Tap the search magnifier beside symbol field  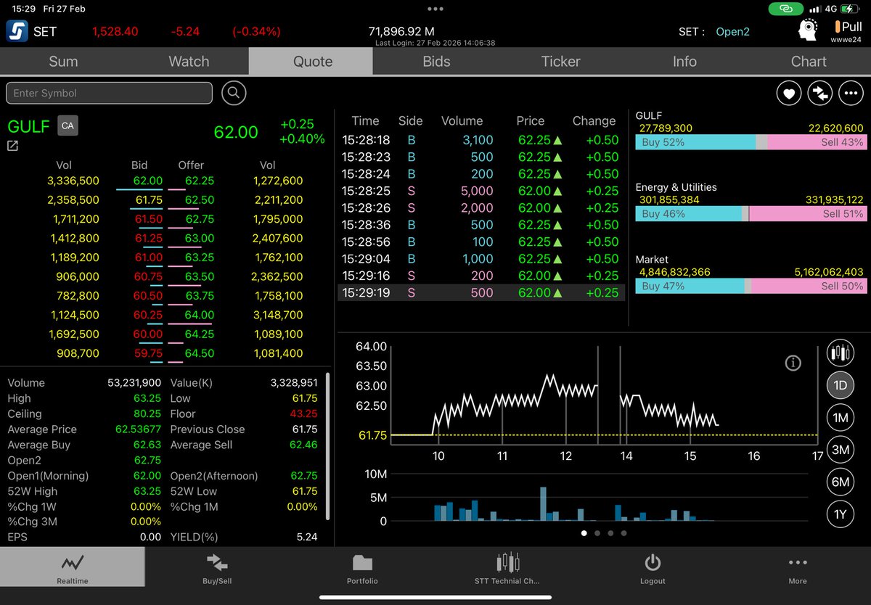[234, 93]
